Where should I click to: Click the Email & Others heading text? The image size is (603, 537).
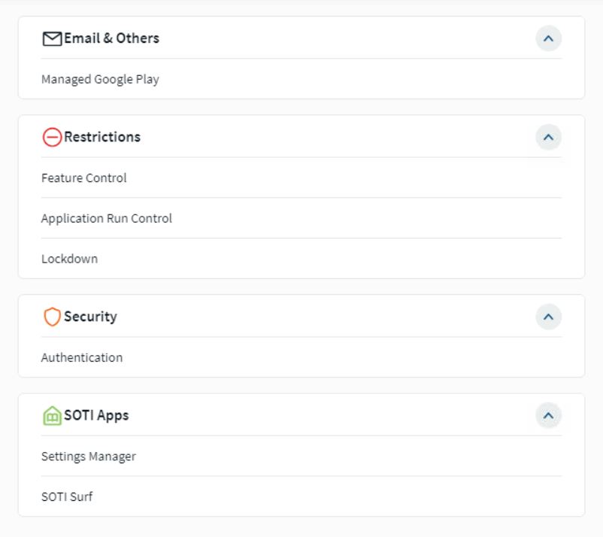(x=111, y=38)
